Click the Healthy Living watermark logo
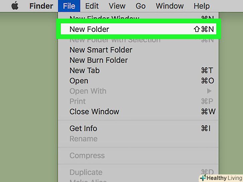The image size is (243, 182). pos(221,178)
